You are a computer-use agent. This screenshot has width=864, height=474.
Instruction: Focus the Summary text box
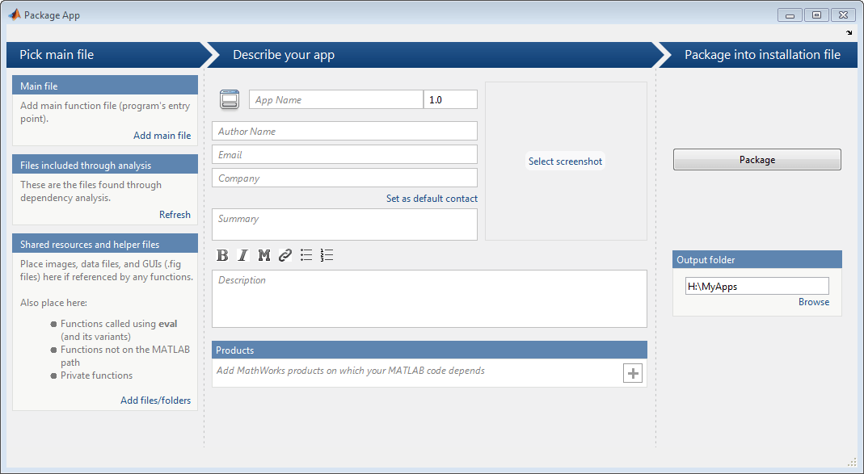pos(344,224)
